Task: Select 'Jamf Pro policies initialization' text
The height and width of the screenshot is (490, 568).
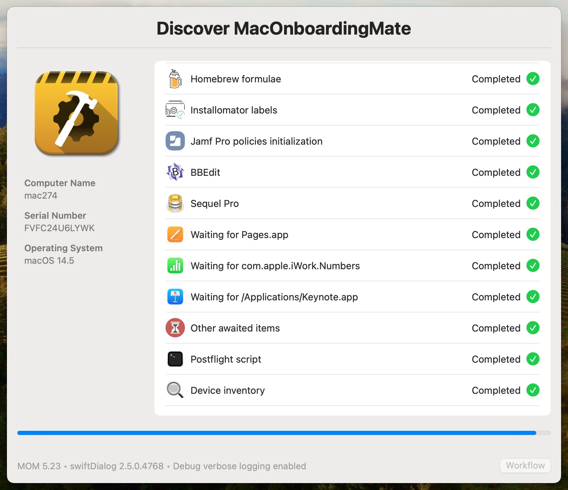Action: tap(256, 141)
